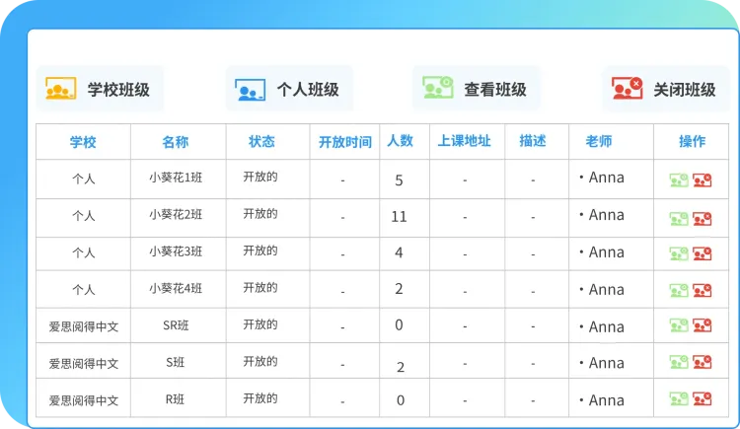View class 小葵花3班 via green icon
This screenshot has width=740, height=429.
point(679,253)
